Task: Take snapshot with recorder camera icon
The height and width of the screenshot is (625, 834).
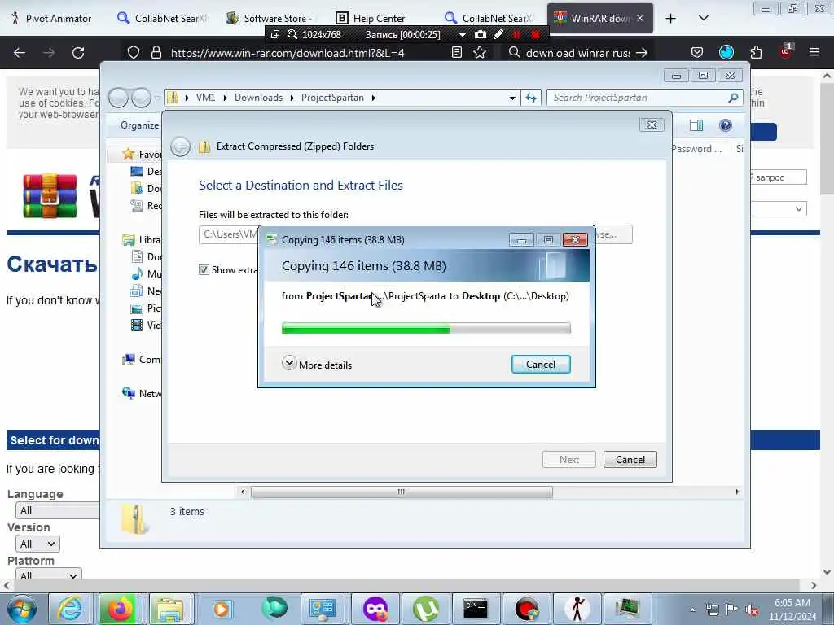Action: click(481, 34)
